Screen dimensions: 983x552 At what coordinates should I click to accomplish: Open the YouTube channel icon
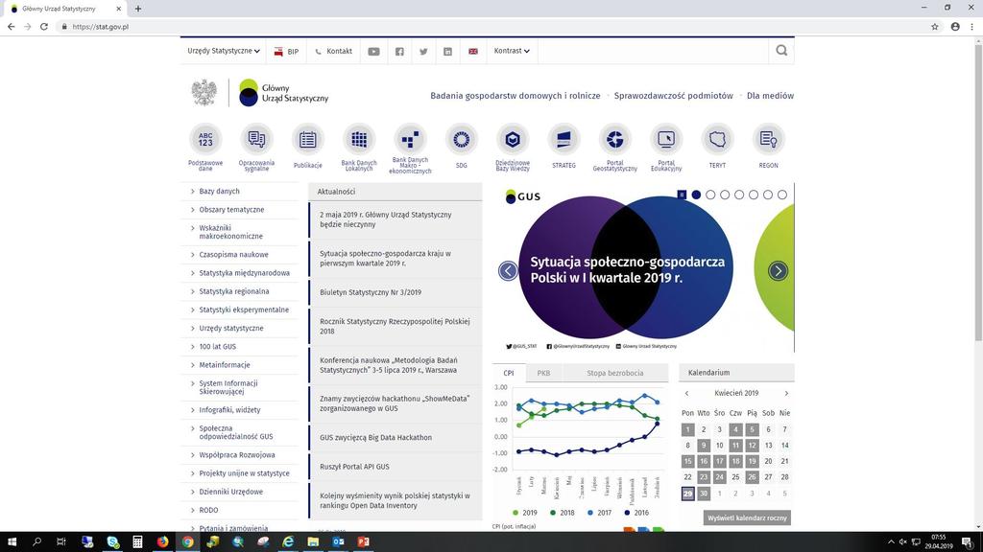coord(373,52)
